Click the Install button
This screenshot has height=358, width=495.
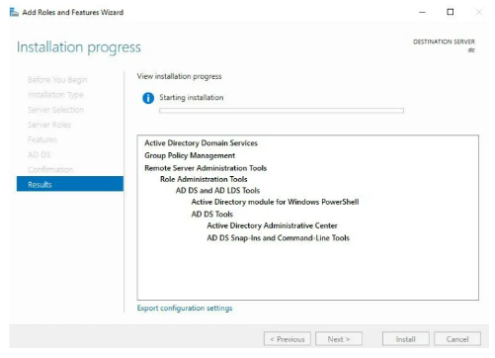(x=406, y=339)
